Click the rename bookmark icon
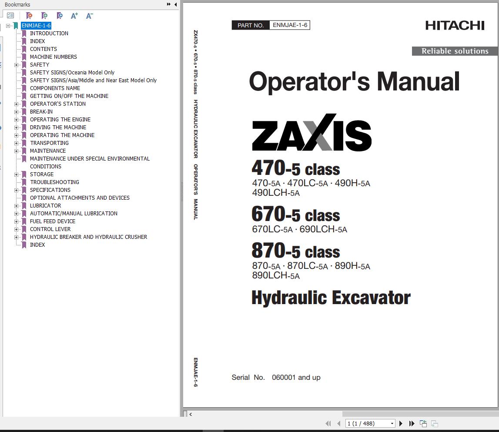 point(60,16)
